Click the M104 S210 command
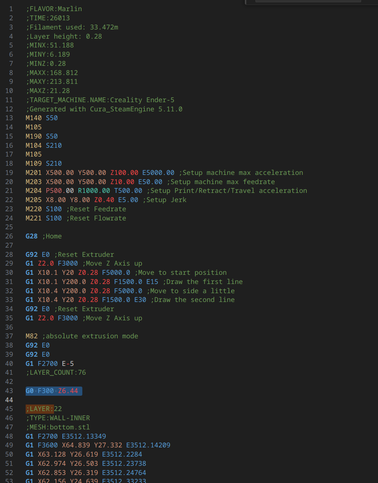This screenshot has width=378, height=483. (x=43, y=145)
